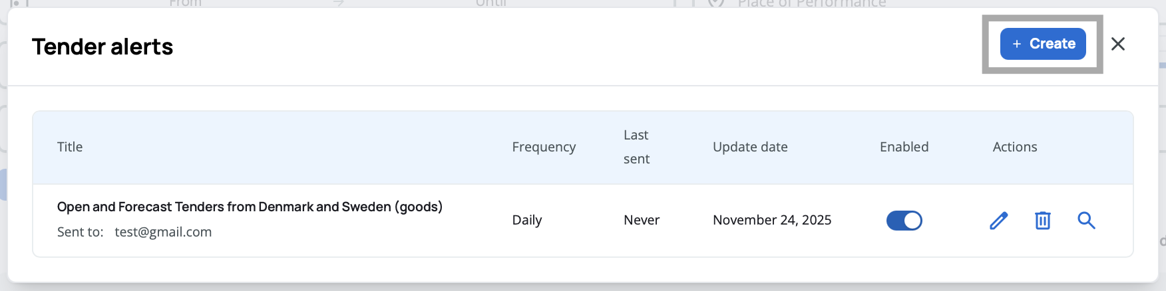Click the Never last-sent value
This screenshot has width=1166, height=291.
642,220
